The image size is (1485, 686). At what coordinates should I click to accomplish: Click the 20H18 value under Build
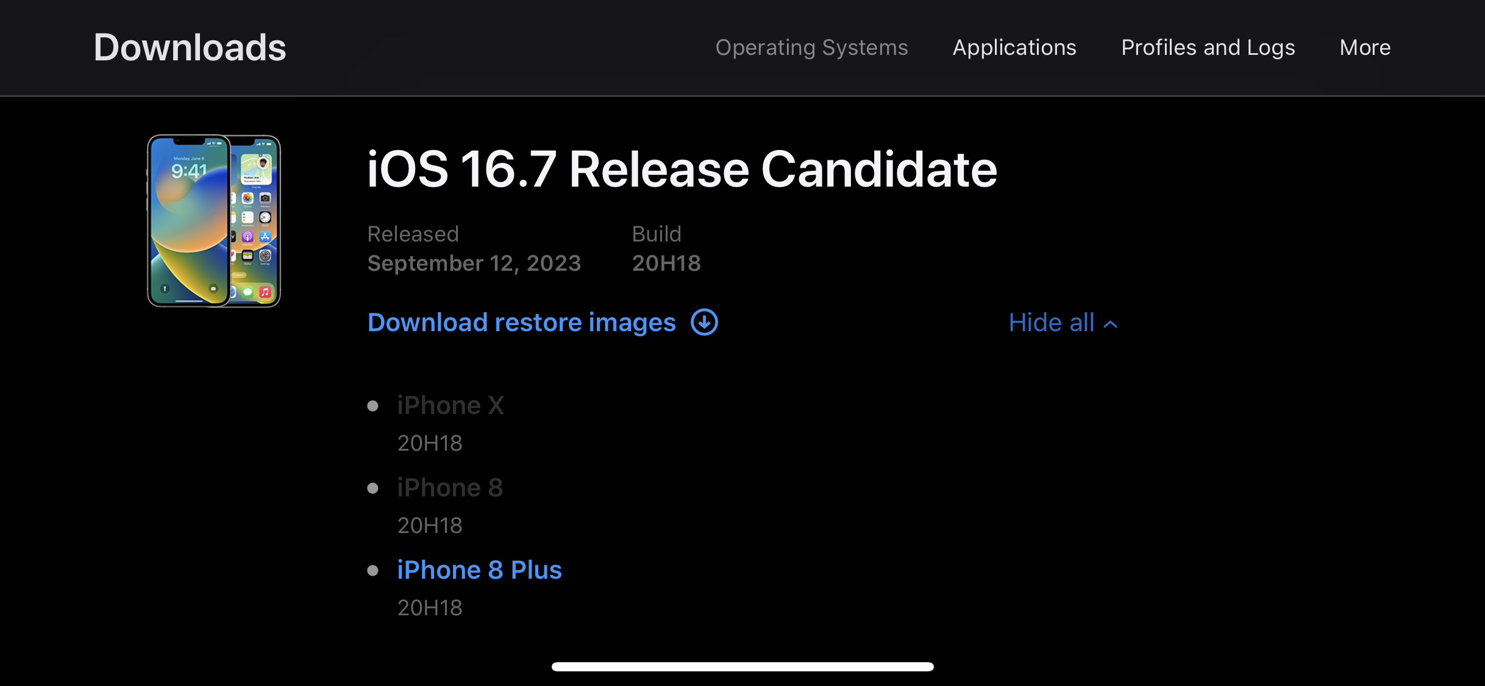pyautogui.click(x=666, y=263)
